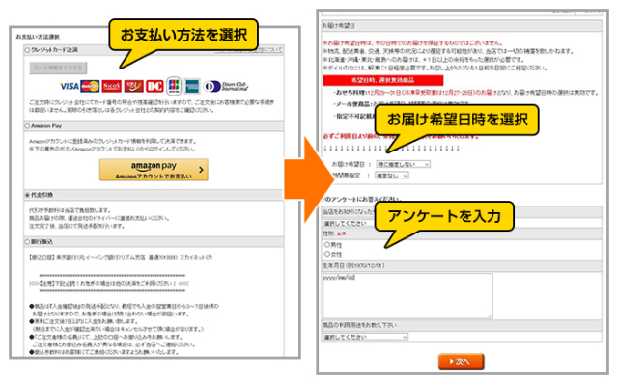Select the Amazon Pay radio option
This screenshot has height=384, width=618.
tap(27, 126)
